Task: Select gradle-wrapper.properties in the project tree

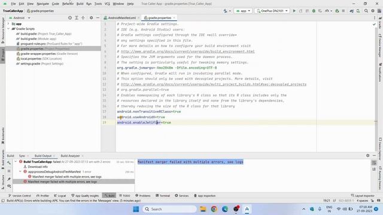Action: click(47, 54)
